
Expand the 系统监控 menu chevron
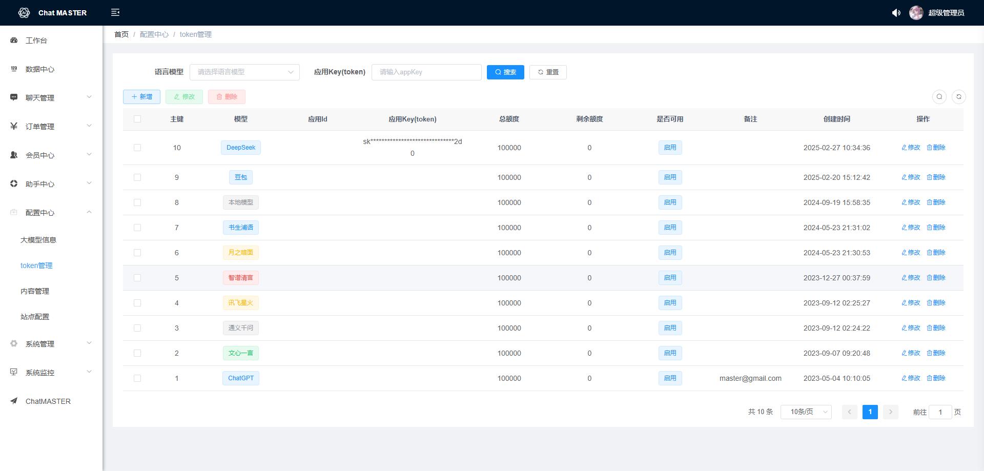(89, 372)
